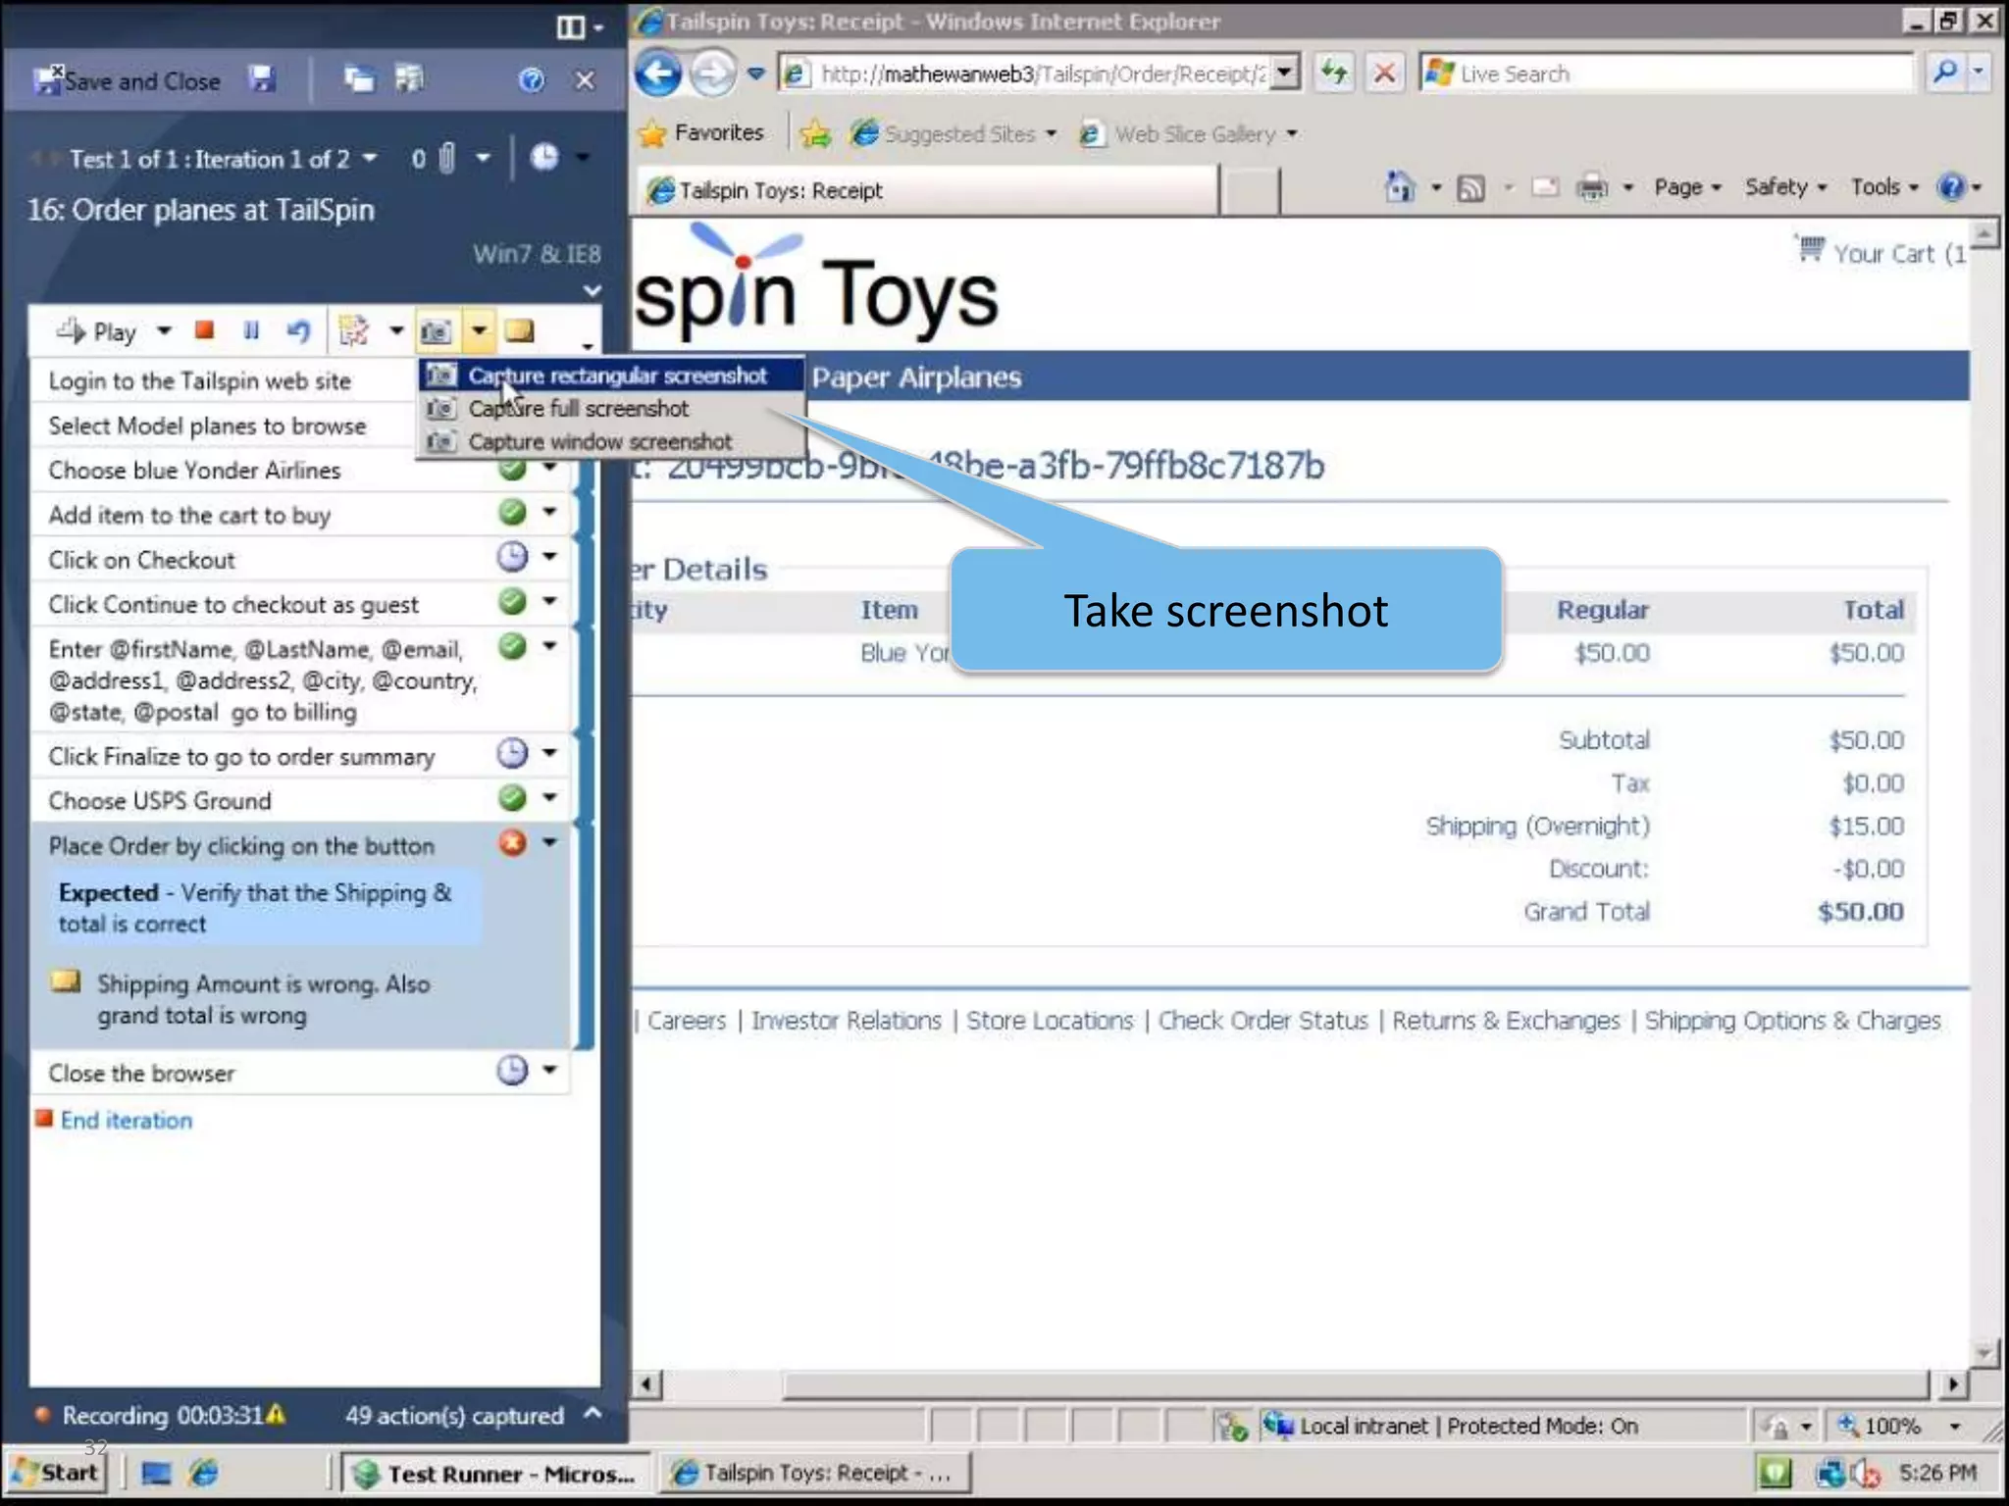The image size is (2009, 1506).
Task: Click the IE refresh arrows icon
Action: point(1334,73)
